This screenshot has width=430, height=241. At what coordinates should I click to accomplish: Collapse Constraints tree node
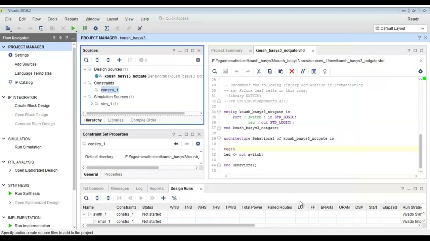[85, 83]
